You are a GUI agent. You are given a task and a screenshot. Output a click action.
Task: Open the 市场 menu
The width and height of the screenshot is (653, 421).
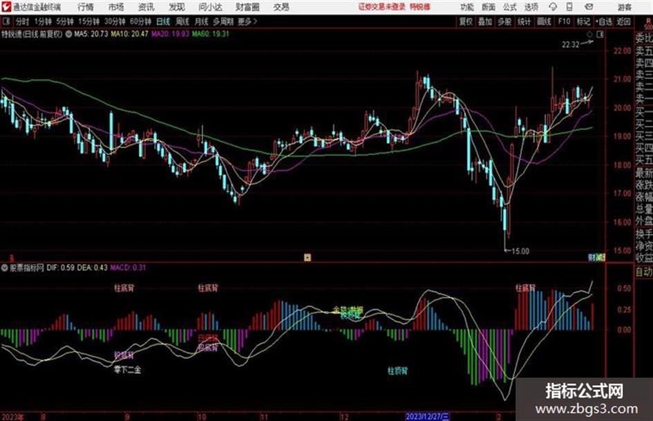(x=116, y=7)
